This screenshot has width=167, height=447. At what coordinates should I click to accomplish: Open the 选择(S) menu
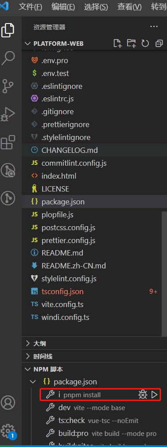(96, 7)
